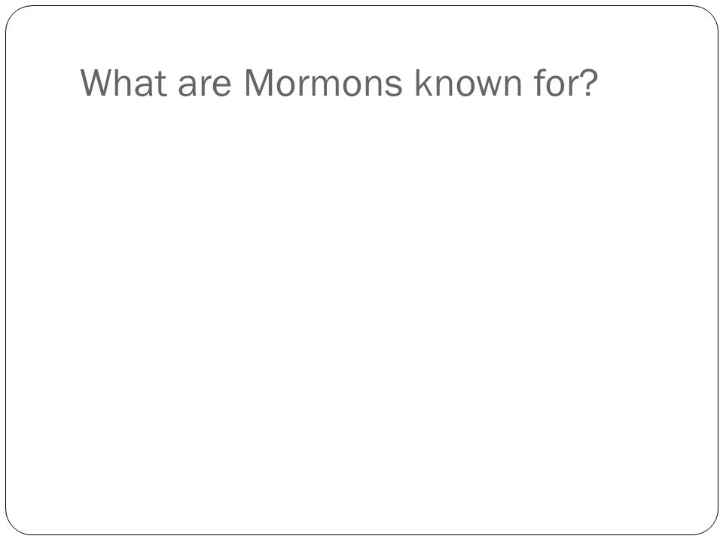
Task: Click the slide's right border edge
Action: [x=718, y=270]
